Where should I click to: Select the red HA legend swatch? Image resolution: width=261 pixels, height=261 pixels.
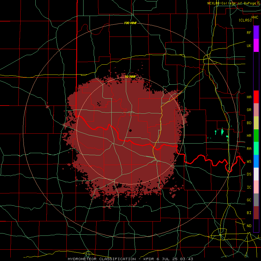pos(256,97)
